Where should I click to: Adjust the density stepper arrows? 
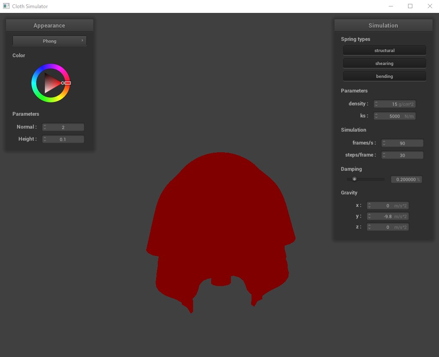[376, 104]
